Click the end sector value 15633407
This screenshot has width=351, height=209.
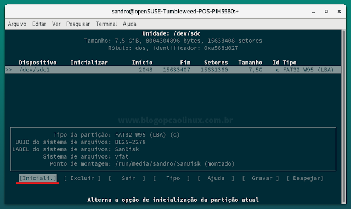(x=177, y=70)
